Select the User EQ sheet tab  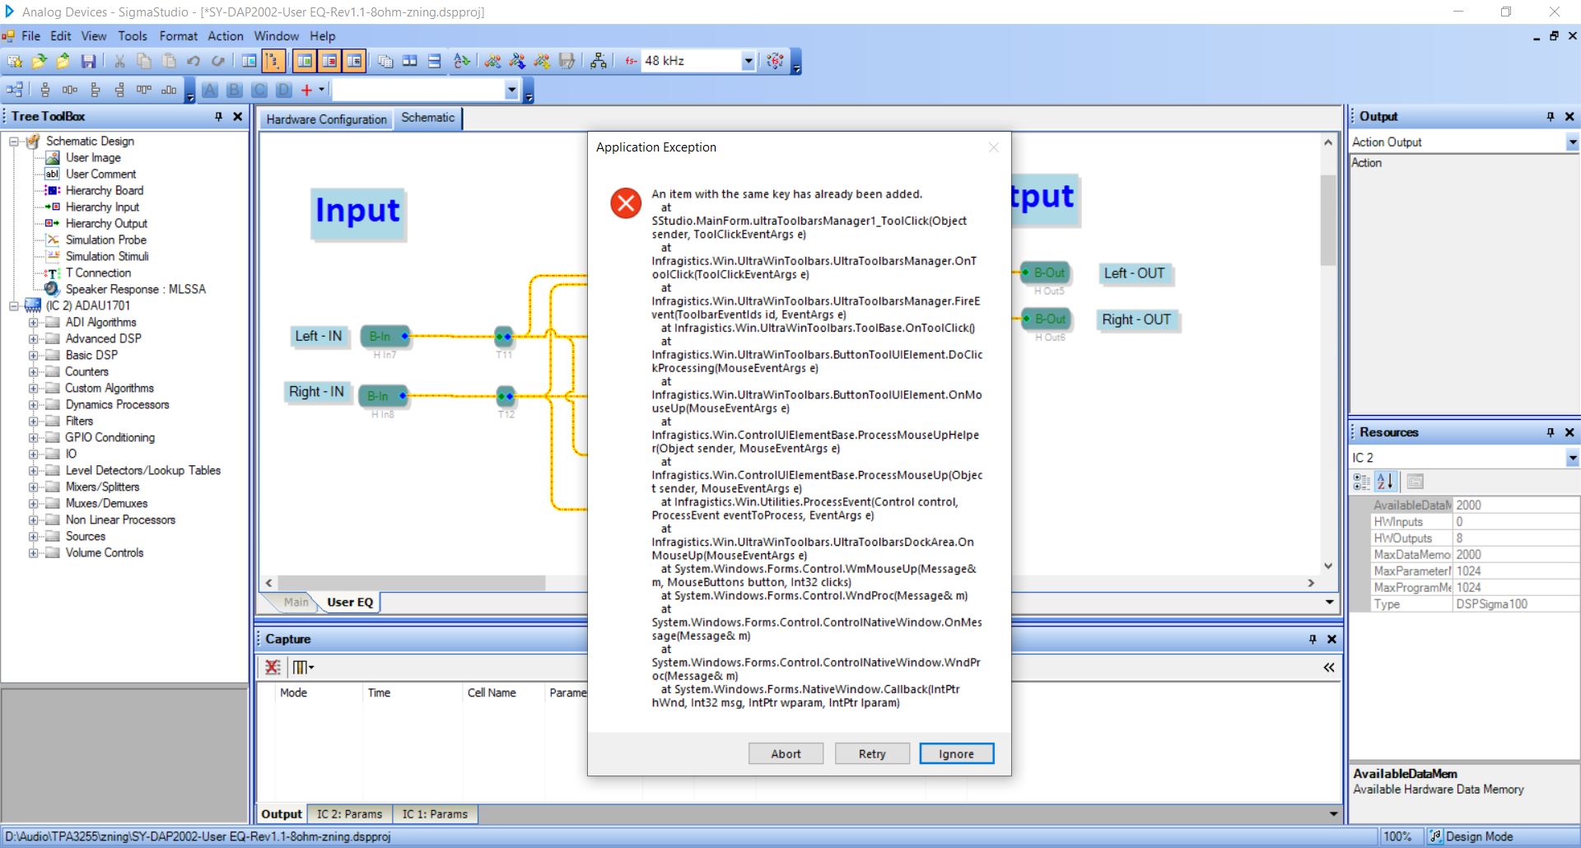click(350, 602)
